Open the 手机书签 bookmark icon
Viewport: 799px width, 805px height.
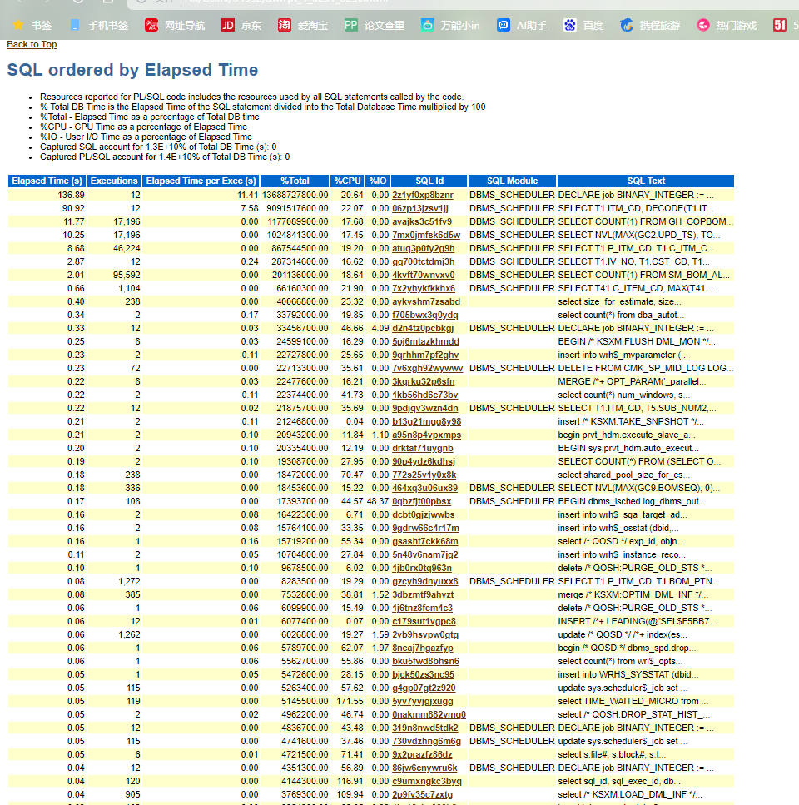[x=75, y=25]
